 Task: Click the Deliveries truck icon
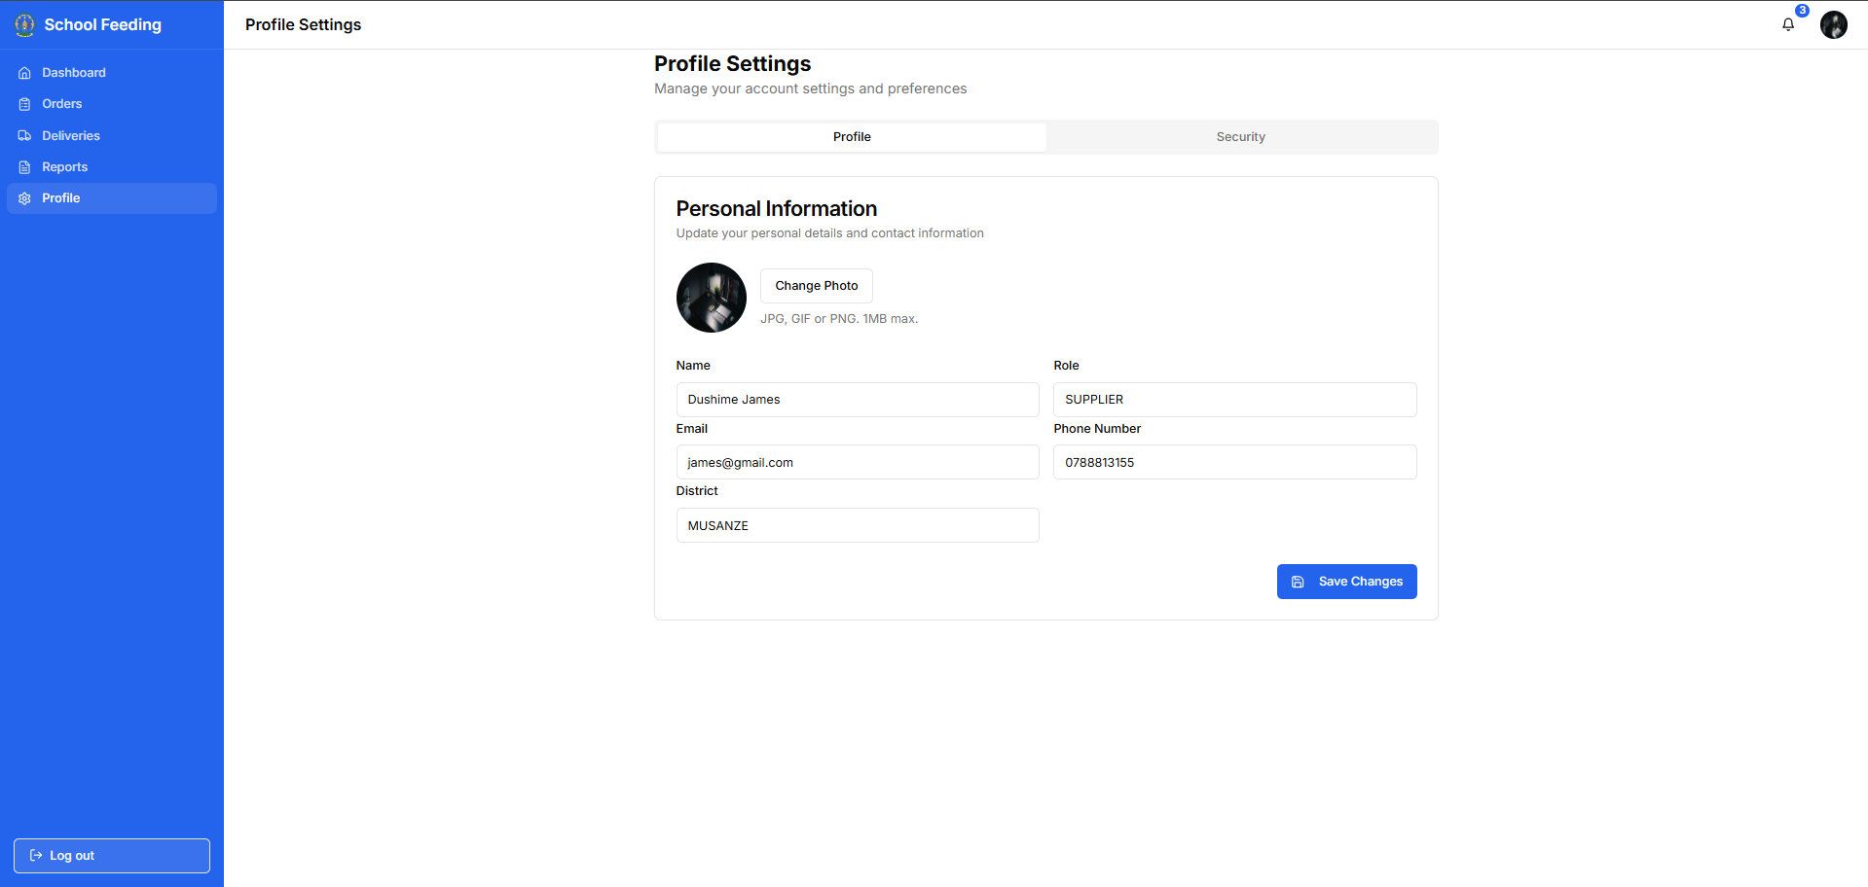25,136
